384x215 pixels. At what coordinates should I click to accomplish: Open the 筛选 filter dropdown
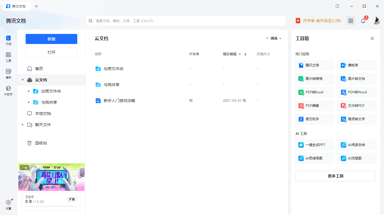tap(273, 38)
